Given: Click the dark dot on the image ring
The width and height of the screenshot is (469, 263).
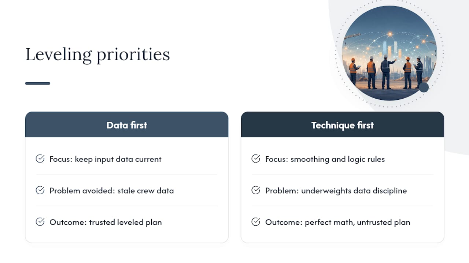Looking at the screenshot, I should pyautogui.click(x=424, y=87).
